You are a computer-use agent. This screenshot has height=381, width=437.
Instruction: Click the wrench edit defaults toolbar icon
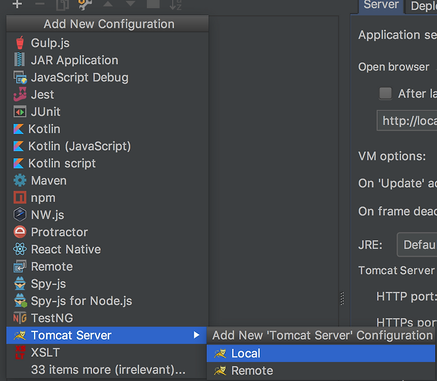click(85, 4)
